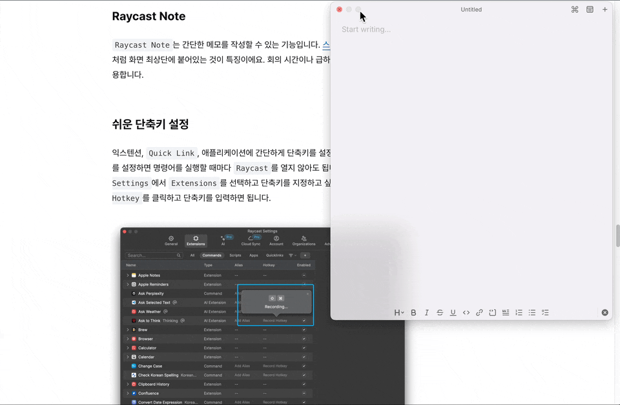Toggle the Enabled checkbox for Brew
620x405 pixels.
(304, 330)
